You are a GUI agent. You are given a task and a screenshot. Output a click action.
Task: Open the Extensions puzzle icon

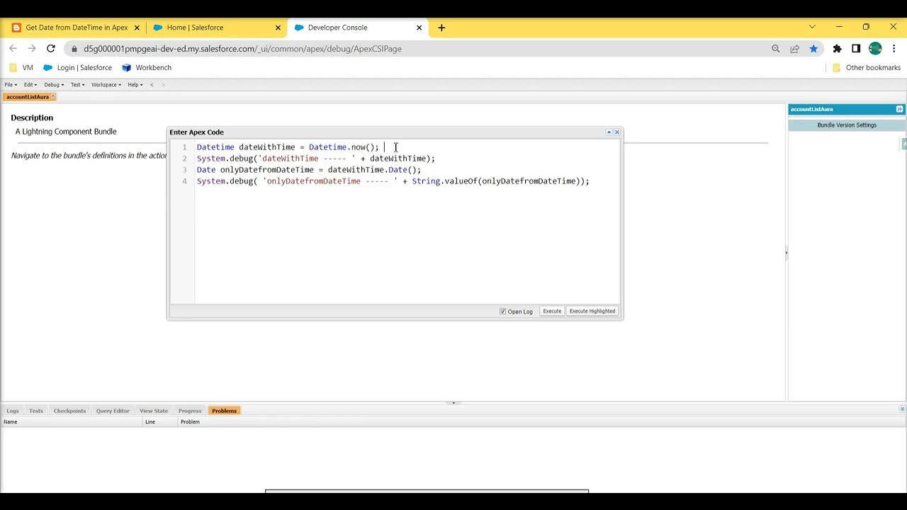point(838,49)
